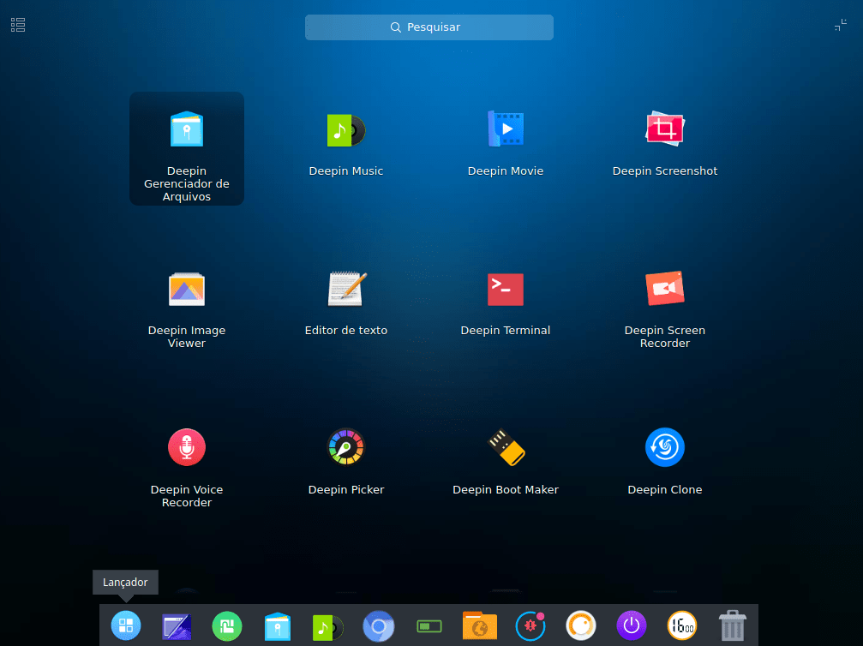Open Deepin Gerenciador de Arquivos
The width and height of the screenshot is (863, 646).
tap(187, 130)
